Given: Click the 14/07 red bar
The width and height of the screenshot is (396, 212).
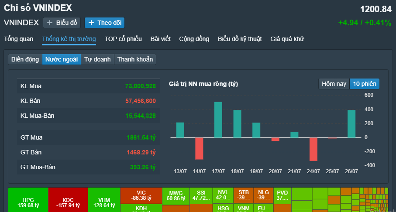Looking at the screenshot, I should (x=199, y=148).
